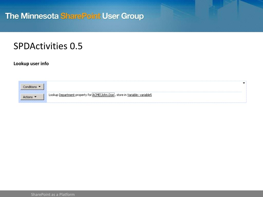263x197 pixels.
Task: Expand the workflow step menu arrow at top right
Action: click(244, 83)
